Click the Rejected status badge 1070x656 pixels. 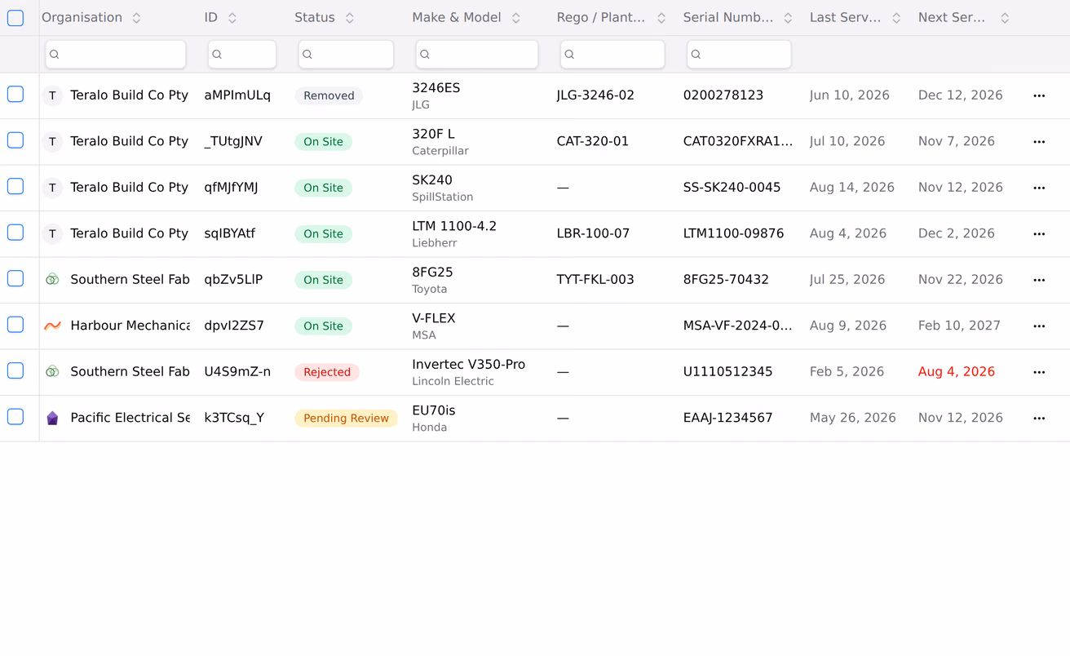click(327, 372)
